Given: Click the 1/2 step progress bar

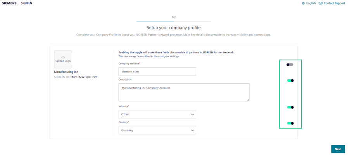Looking at the screenshot, I should (173, 21).
